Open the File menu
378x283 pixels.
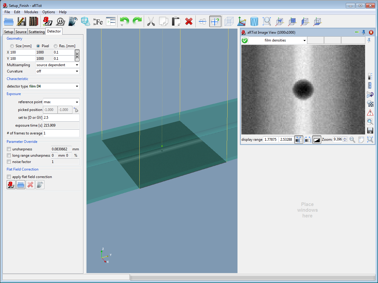click(x=7, y=12)
